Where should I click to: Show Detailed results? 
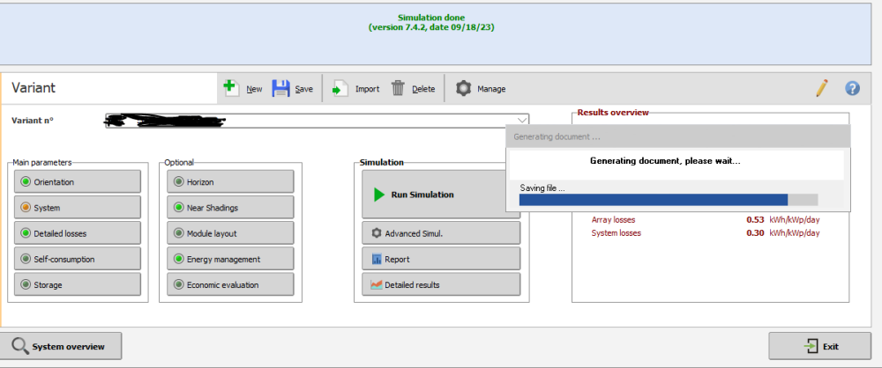click(x=440, y=284)
